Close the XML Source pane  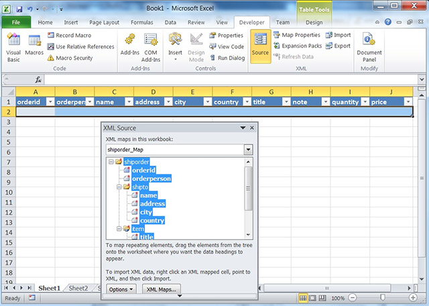point(252,127)
